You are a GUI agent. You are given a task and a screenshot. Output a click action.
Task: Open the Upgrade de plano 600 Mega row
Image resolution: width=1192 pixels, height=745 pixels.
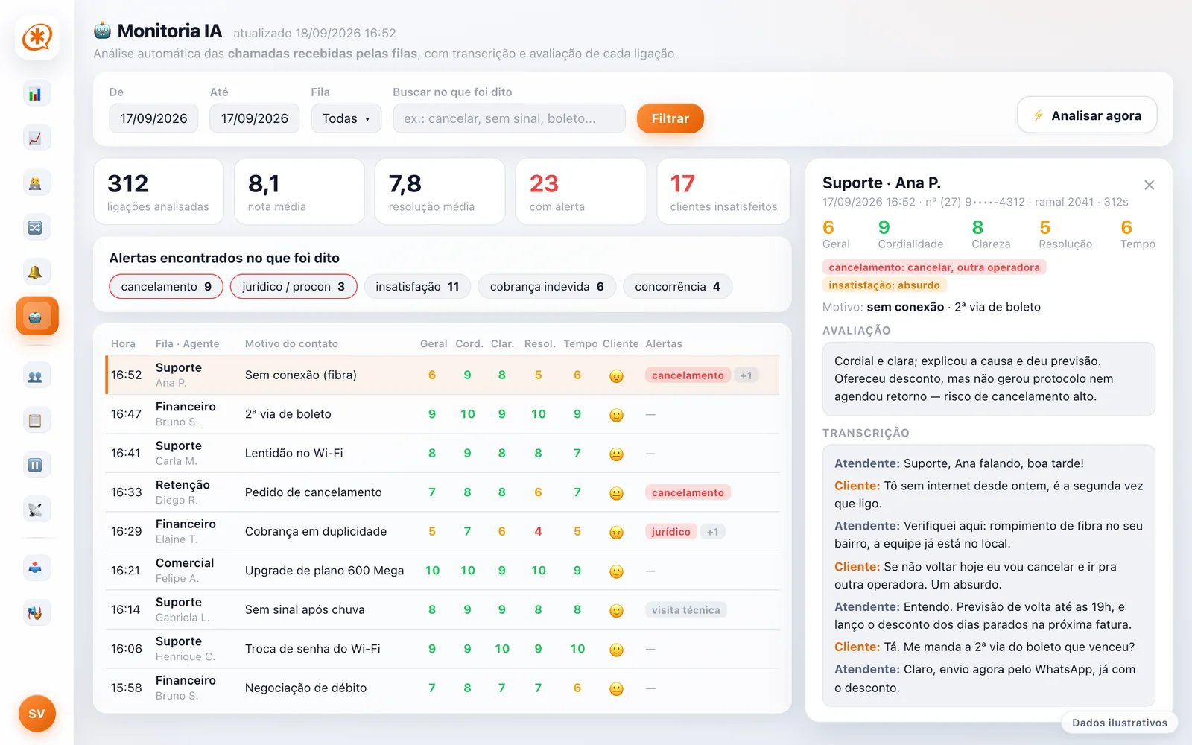pyautogui.click(x=443, y=571)
